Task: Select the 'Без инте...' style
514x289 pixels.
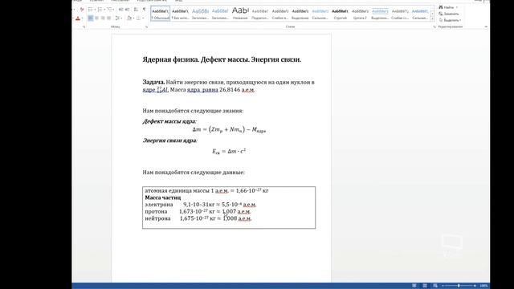Action: click(x=180, y=14)
